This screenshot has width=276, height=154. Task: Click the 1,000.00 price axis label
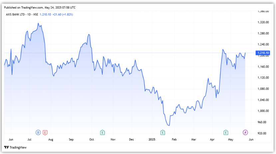tap(263, 111)
